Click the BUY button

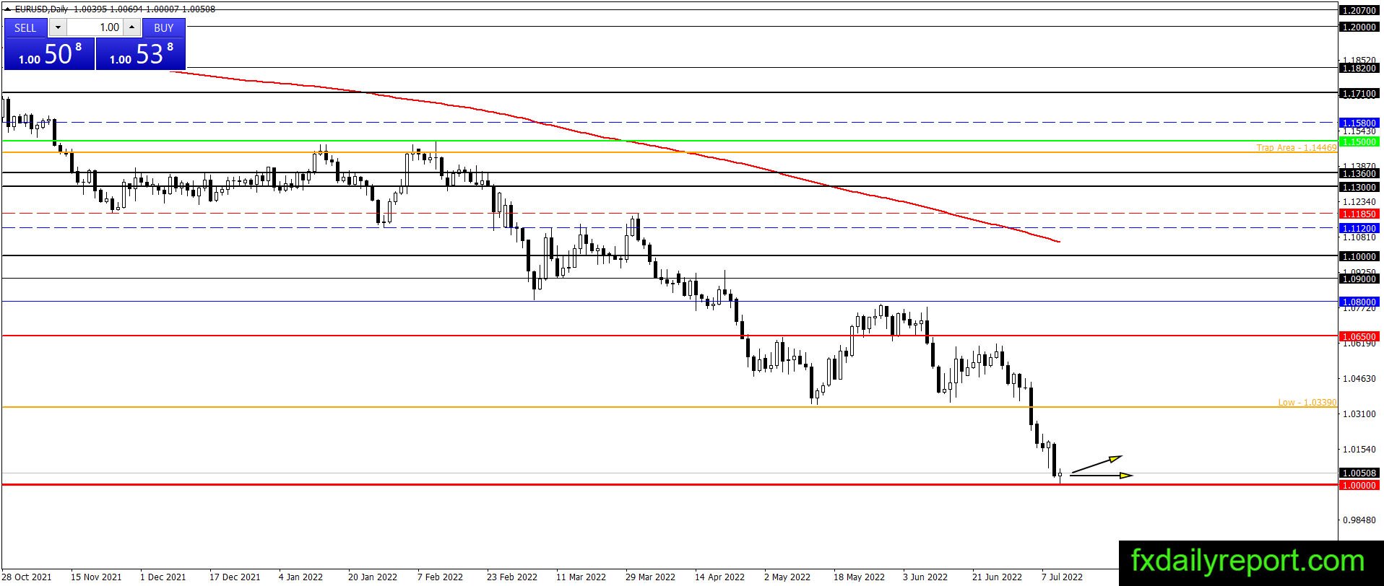[x=164, y=27]
